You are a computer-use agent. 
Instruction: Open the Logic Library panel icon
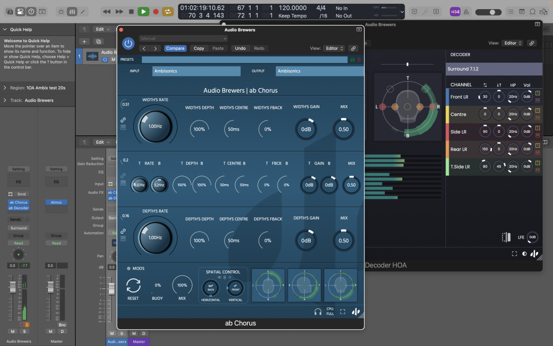pyautogui.click(x=8, y=12)
